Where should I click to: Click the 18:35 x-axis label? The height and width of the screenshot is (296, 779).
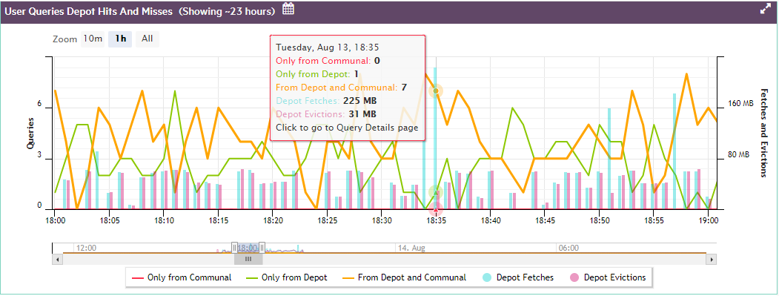[436, 220]
